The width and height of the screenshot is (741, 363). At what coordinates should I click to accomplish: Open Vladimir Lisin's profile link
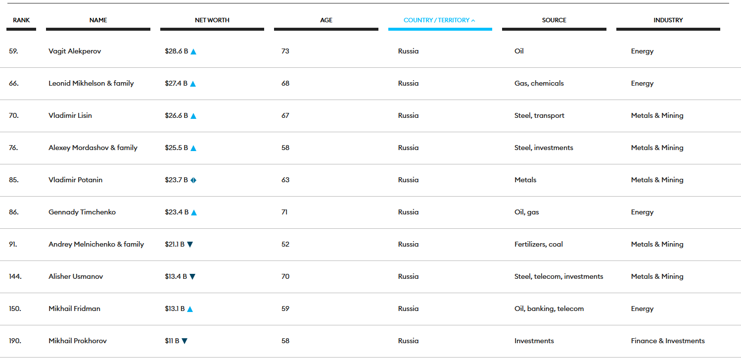click(70, 115)
